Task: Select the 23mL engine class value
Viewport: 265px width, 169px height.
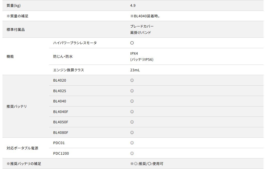Action: (135, 70)
